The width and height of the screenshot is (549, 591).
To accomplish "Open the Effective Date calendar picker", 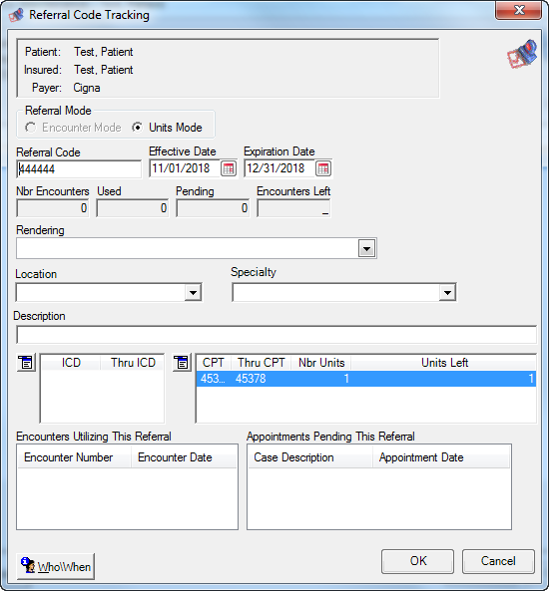I will [229, 168].
